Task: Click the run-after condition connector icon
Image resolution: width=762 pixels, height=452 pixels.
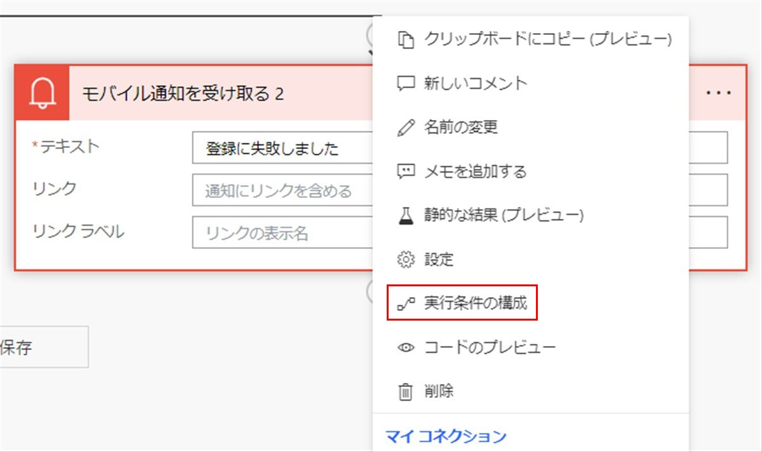Action: point(405,303)
